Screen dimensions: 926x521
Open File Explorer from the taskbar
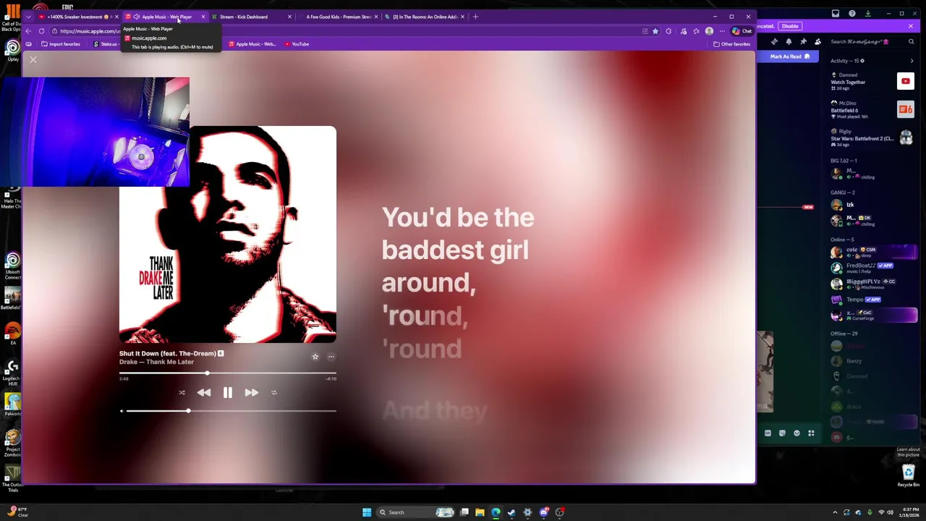[480, 512]
